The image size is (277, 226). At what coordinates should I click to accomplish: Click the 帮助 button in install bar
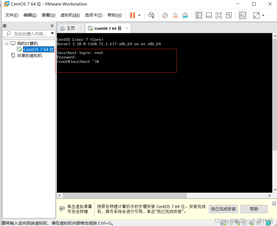pos(254,209)
